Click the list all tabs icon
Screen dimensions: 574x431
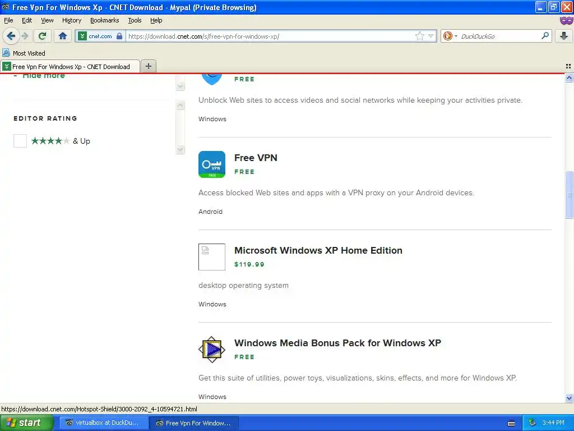pyautogui.click(x=568, y=66)
